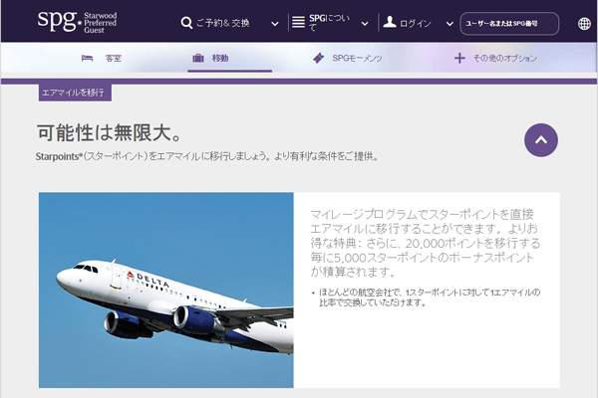Click the user profile silhouette icon

pos(390,22)
